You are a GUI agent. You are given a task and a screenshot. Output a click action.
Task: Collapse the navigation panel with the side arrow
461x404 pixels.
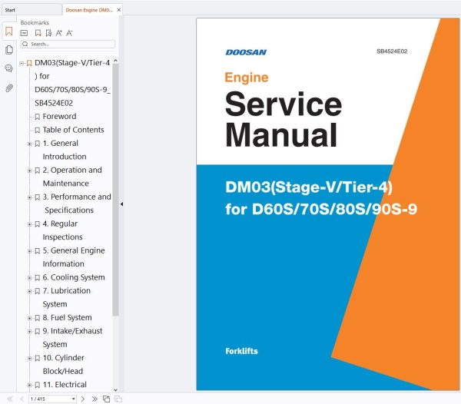point(121,204)
